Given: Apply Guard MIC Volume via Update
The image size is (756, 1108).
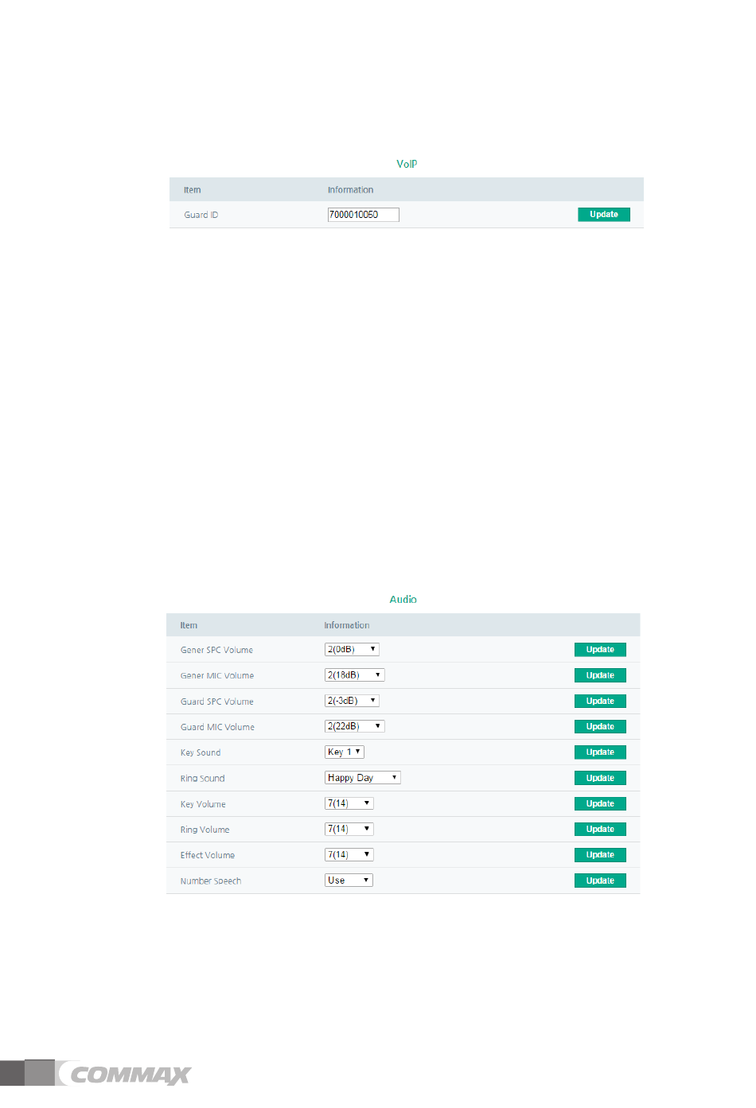Looking at the screenshot, I should tap(600, 726).
